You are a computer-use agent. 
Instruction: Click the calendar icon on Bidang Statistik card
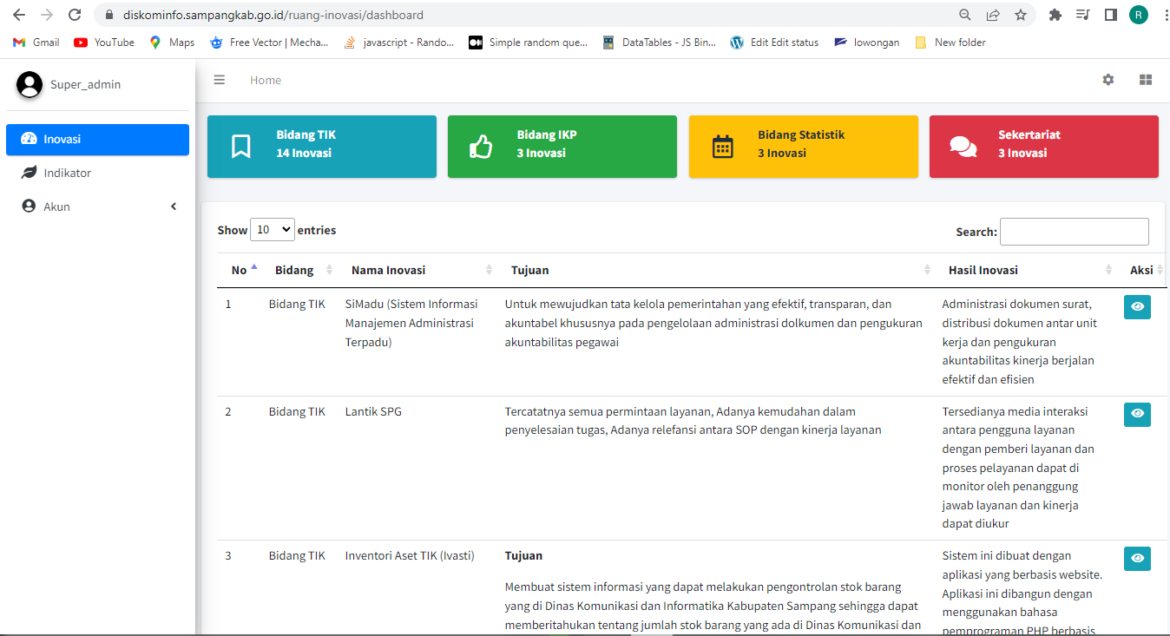coord(722,147)
